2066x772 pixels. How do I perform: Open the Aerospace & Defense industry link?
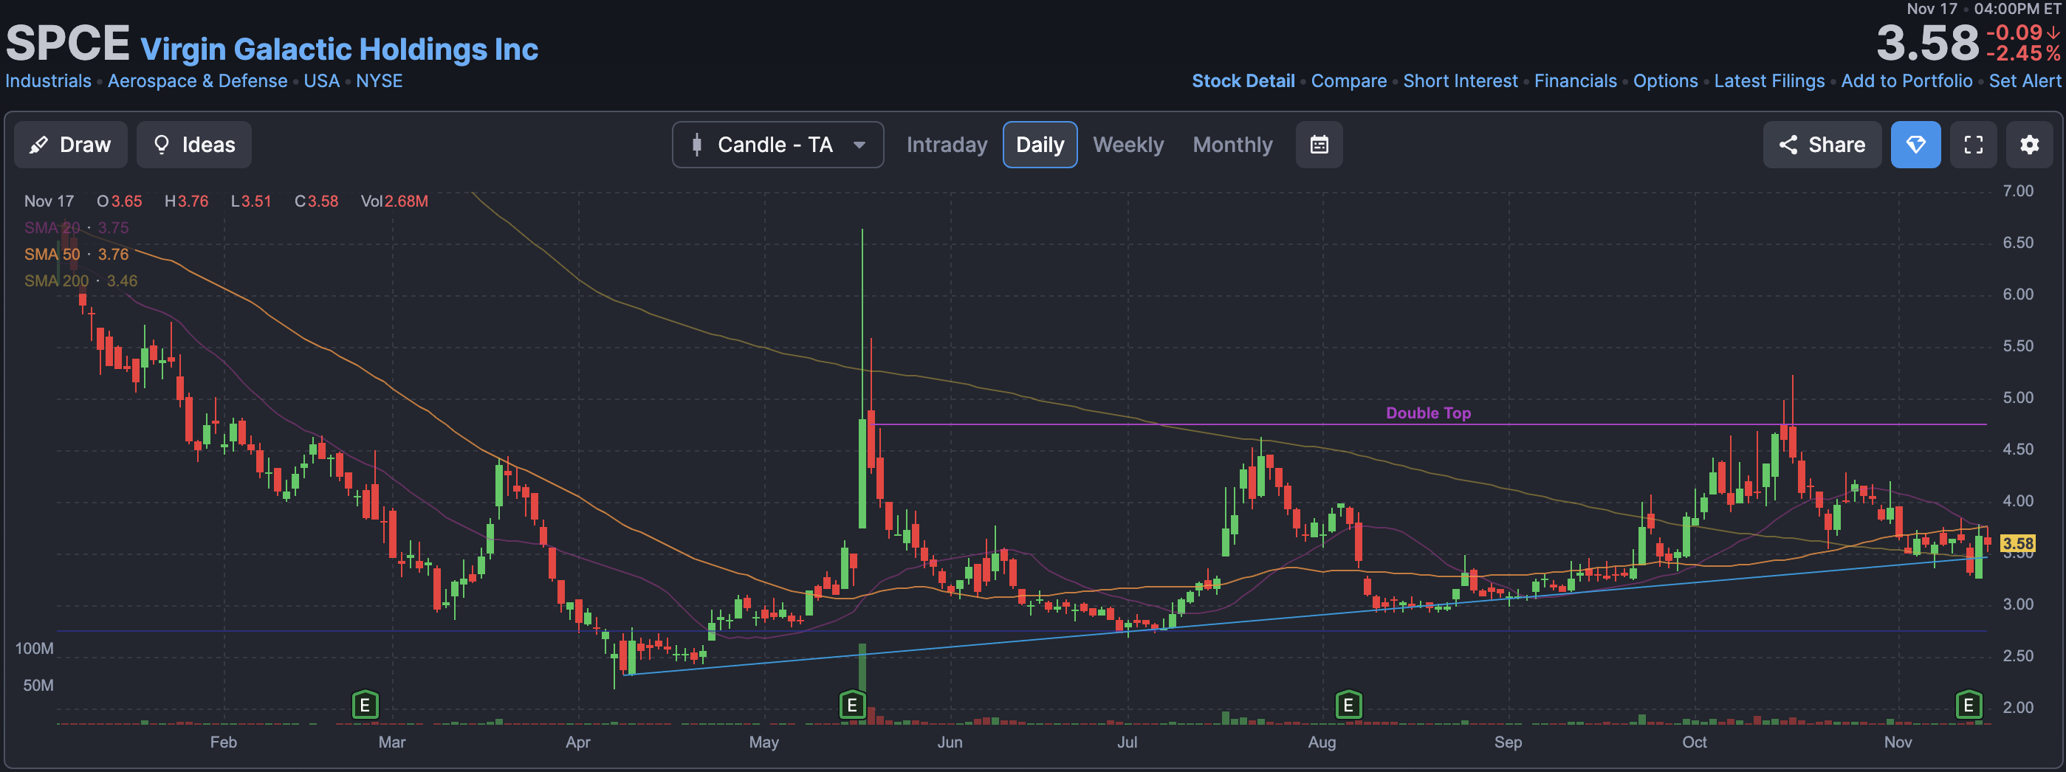[x=197, y=81]
